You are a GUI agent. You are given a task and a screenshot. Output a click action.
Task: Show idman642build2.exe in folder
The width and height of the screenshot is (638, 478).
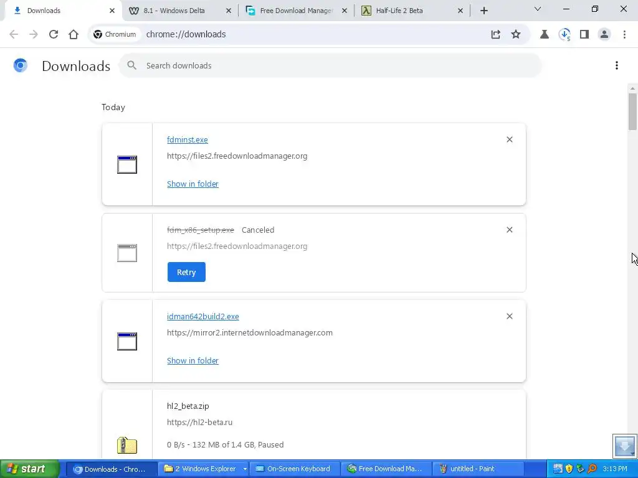[193, 360]
